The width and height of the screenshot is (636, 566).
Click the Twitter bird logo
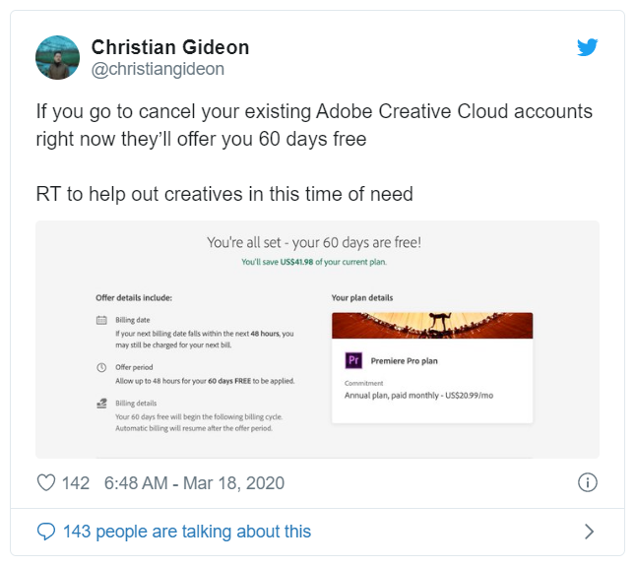(x=588, y=47)
